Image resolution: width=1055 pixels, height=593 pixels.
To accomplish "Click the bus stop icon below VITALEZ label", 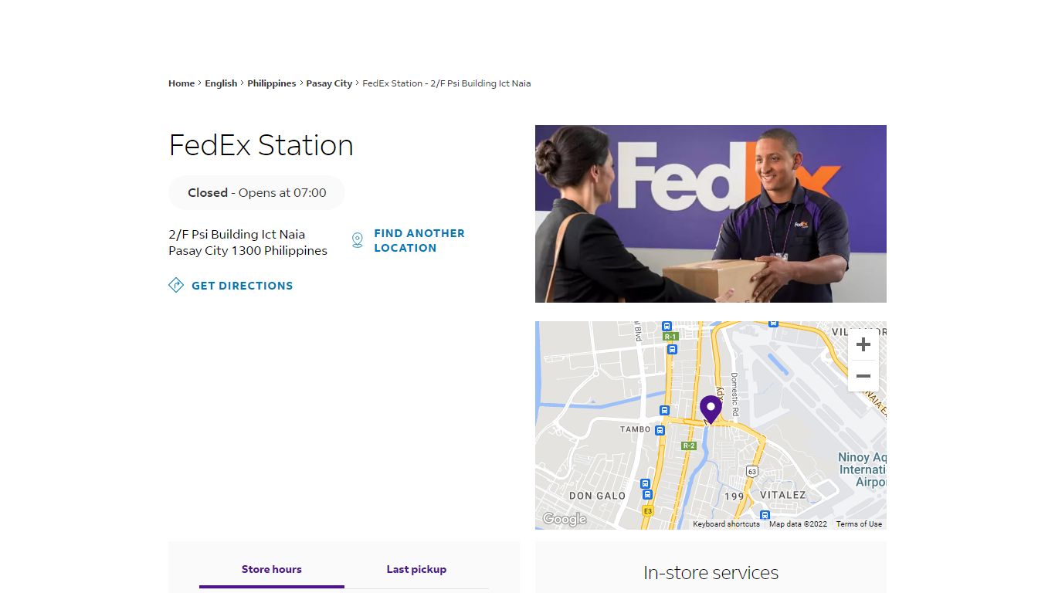I will (765, 515).
